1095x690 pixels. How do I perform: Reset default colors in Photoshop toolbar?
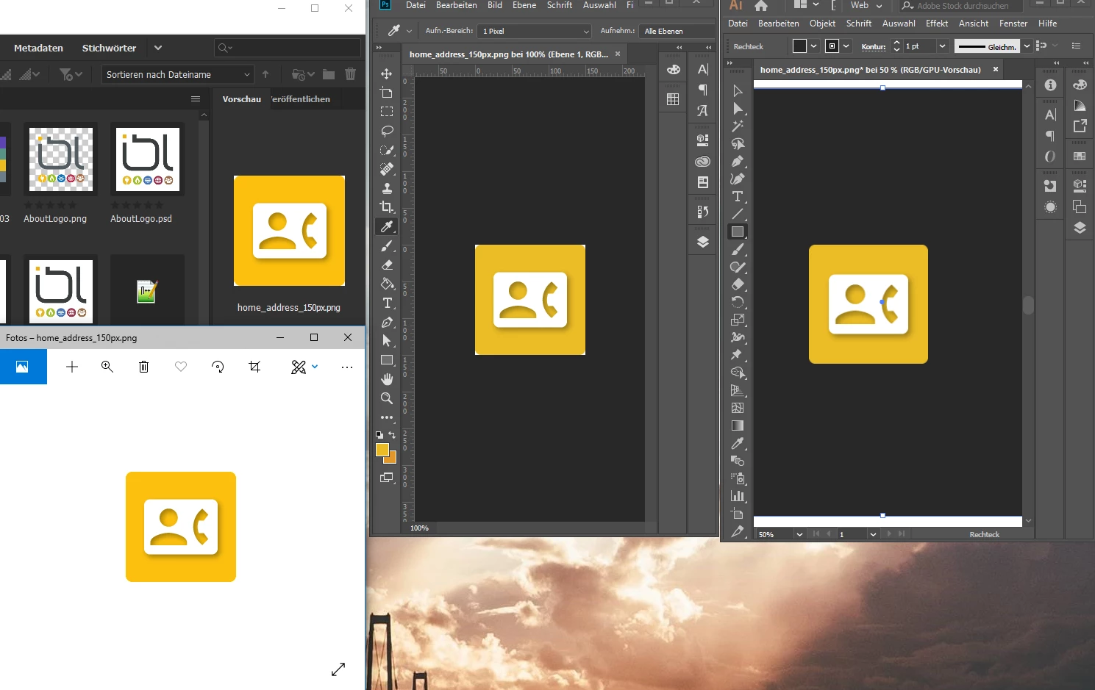point(379,435)
